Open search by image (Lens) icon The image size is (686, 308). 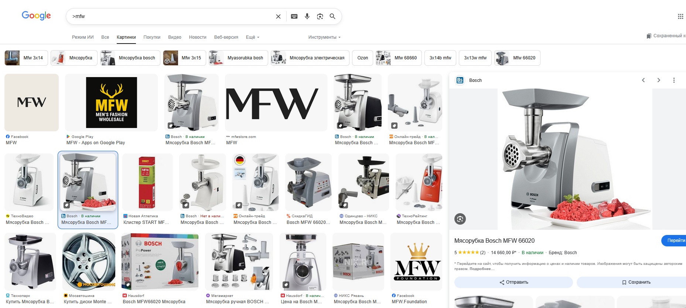coord(320,16)
